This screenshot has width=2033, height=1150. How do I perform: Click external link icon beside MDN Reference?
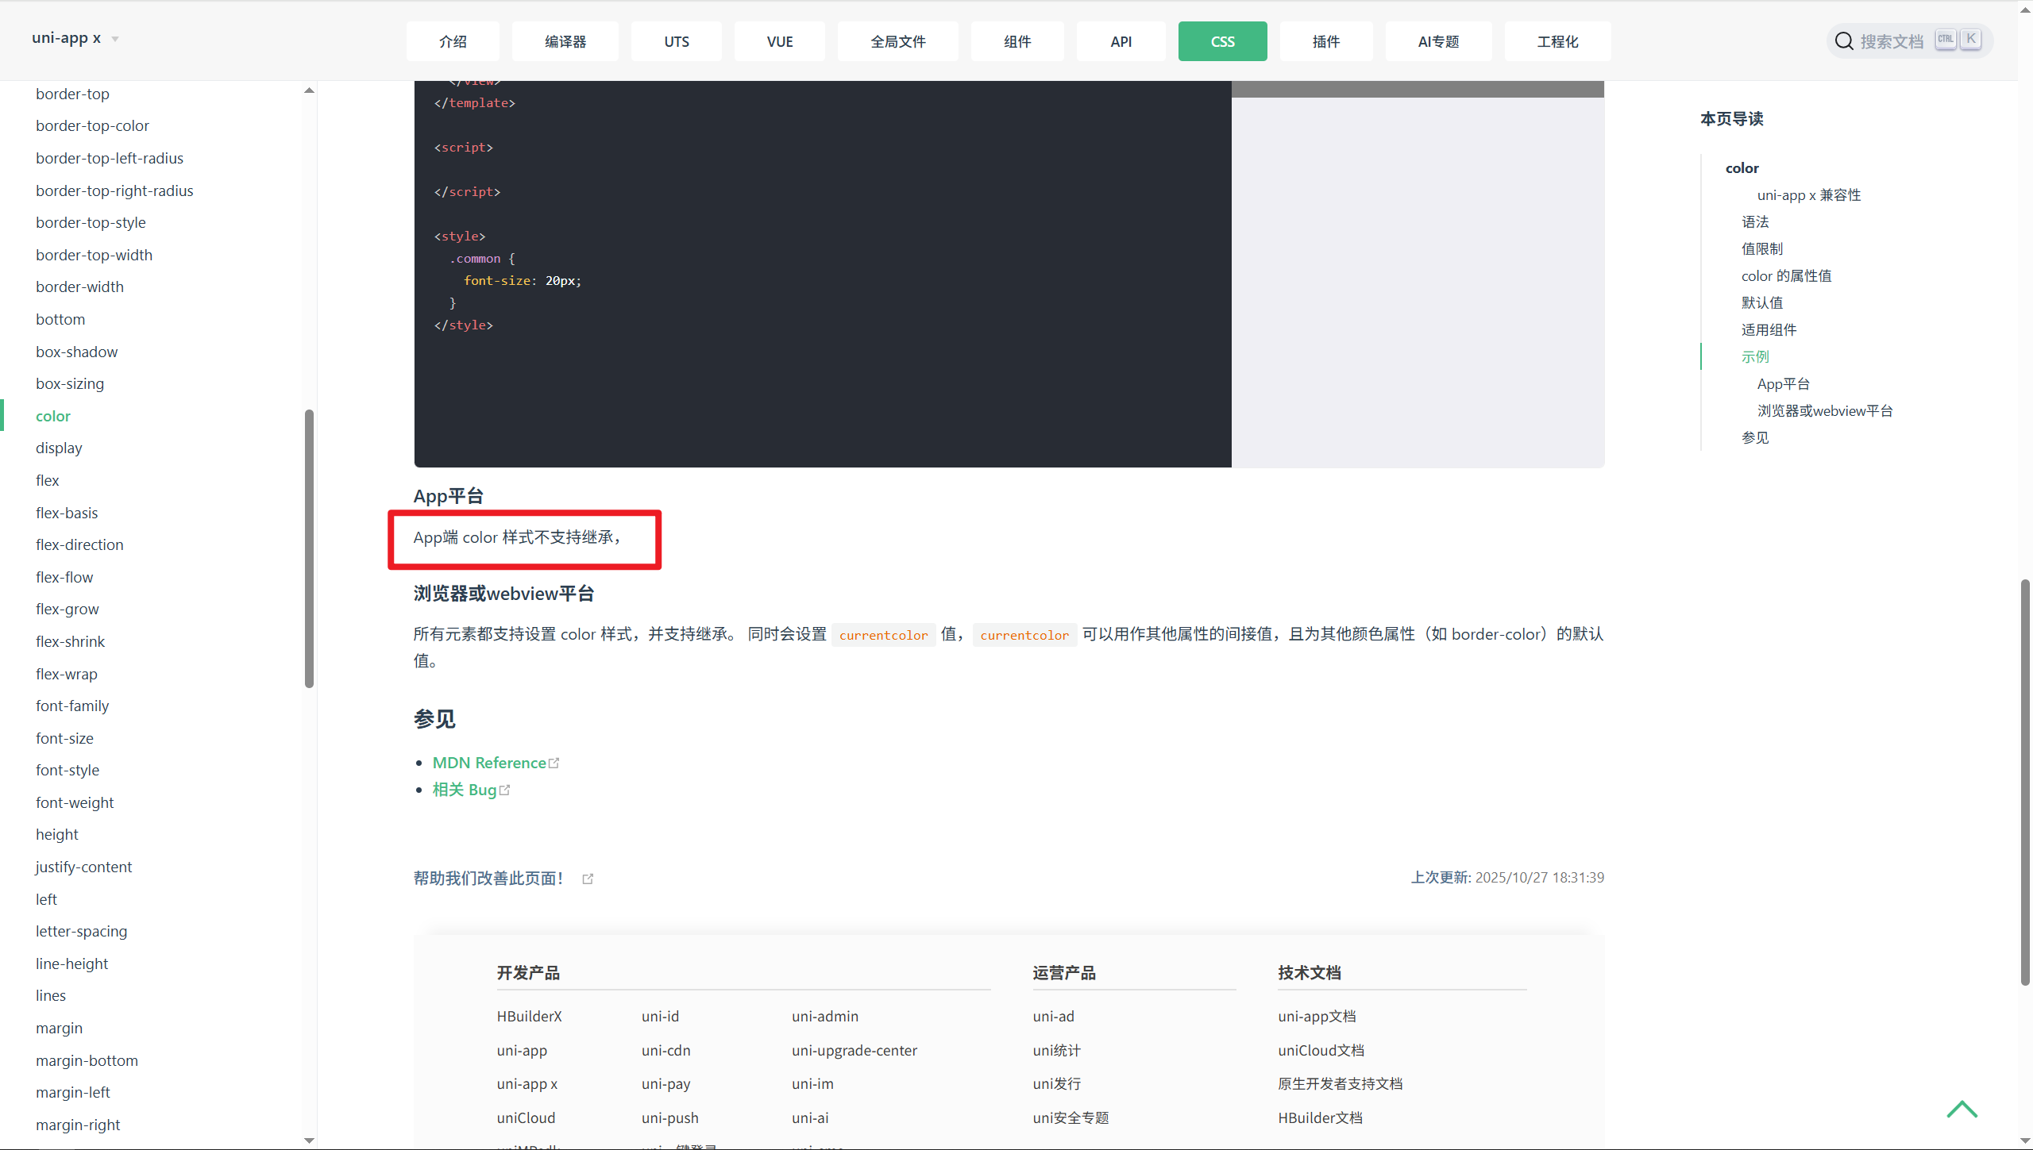pos(554,763)
